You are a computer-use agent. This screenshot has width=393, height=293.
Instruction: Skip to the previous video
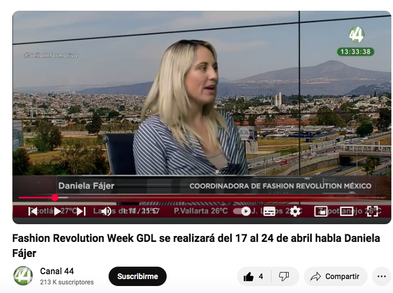[x=33, y=211]
